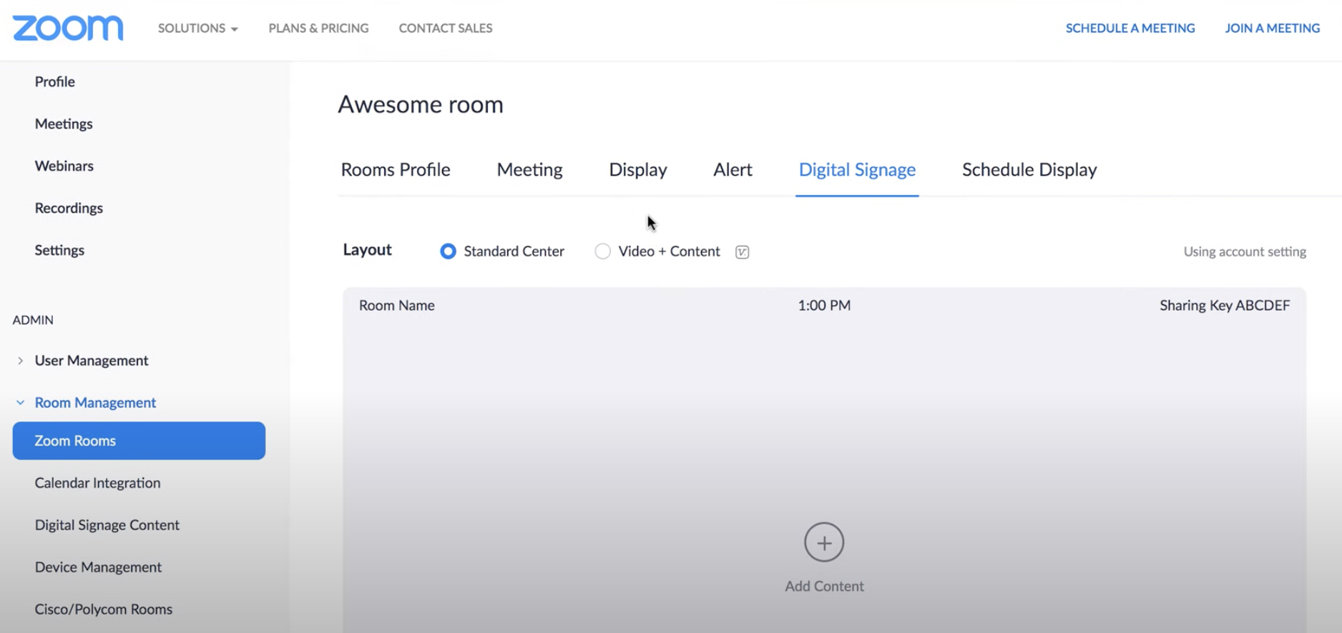Open Digital Signage Content

pyautogui.click(x=107, y=525)
